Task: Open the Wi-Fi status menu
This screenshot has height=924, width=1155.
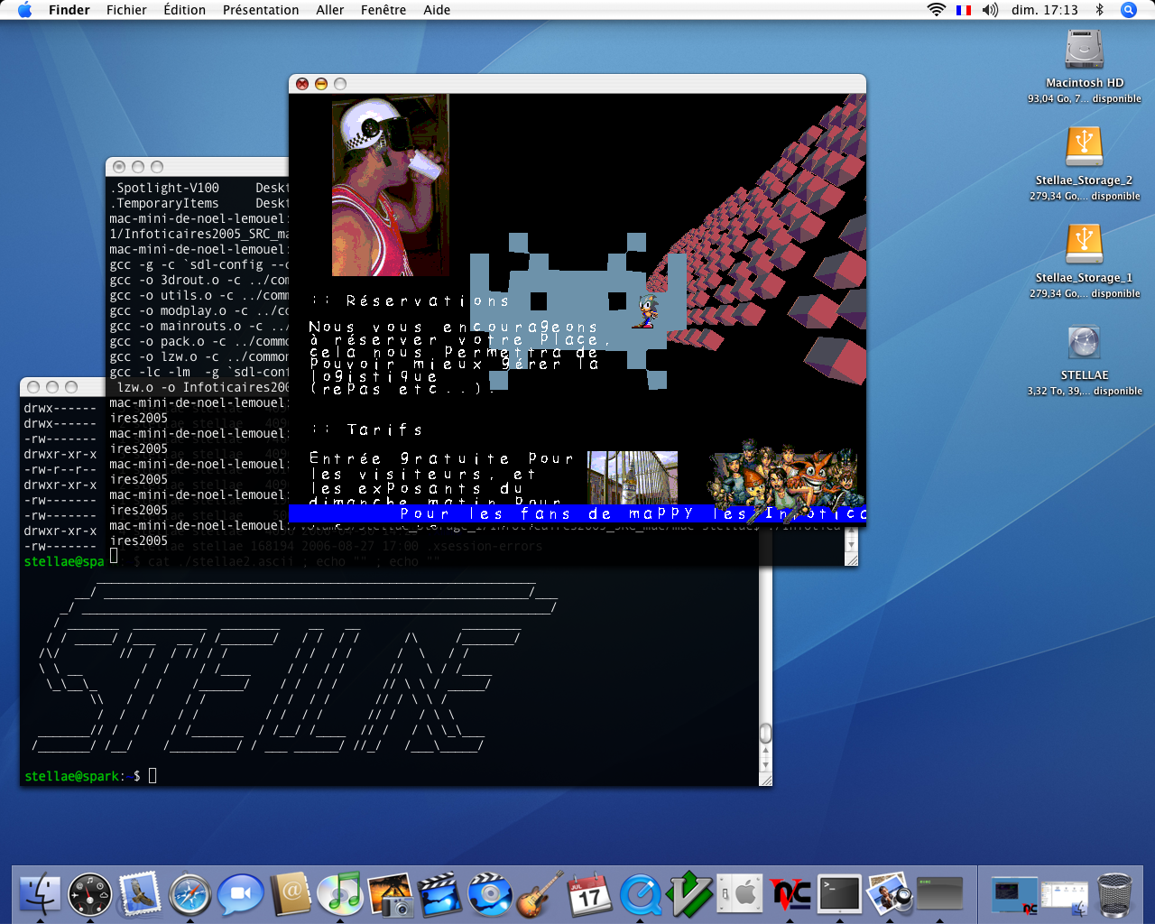Action: 937,10
